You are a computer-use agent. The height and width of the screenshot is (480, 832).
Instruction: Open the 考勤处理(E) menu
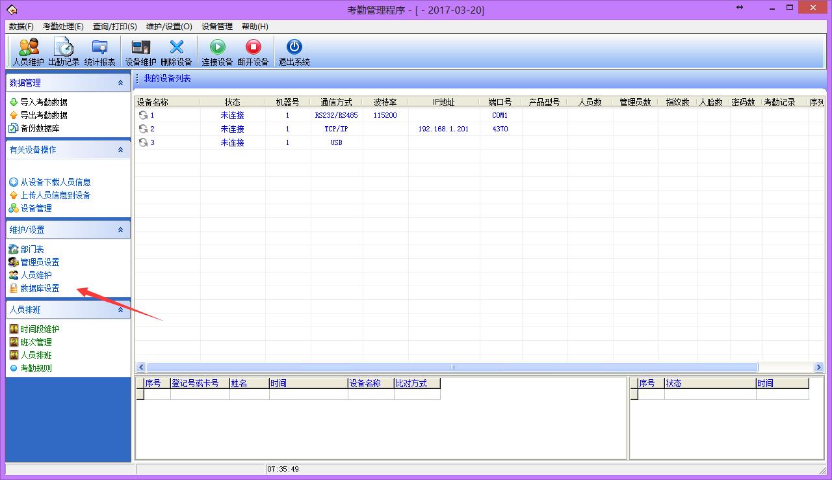[63, 27]
